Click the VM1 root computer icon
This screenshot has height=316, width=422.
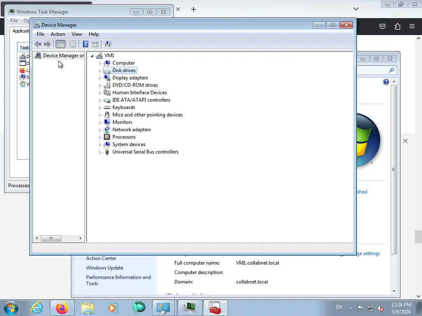tap(99, 56)
